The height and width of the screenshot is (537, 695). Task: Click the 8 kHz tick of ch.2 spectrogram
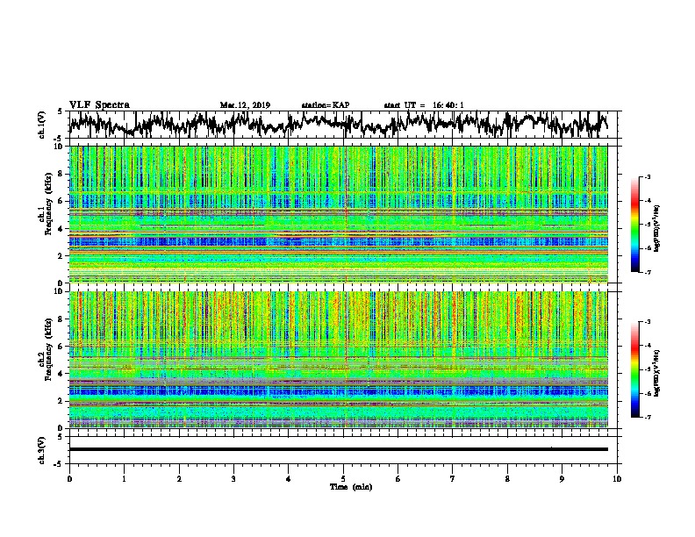pos(62,319)
